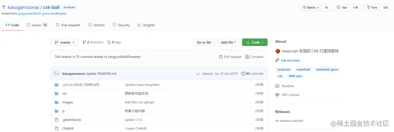The height and width of the screenshot is (132, 394).
Task: Open the Watch dropdown
Action: coord(310,8)
